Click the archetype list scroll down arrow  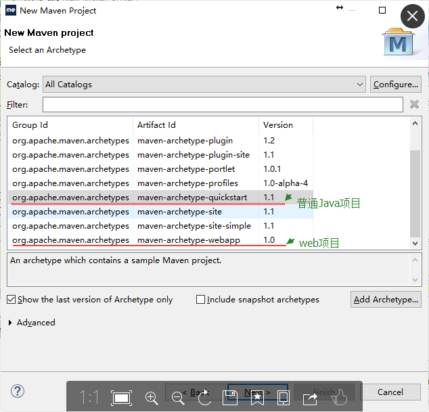(x=415, y=243)
